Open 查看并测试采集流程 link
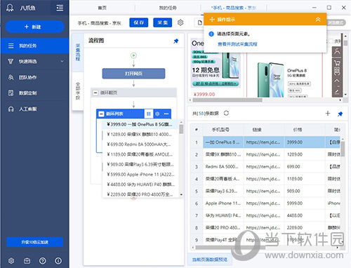This screenshot has height=268, width=351. (x=237, y=44)
